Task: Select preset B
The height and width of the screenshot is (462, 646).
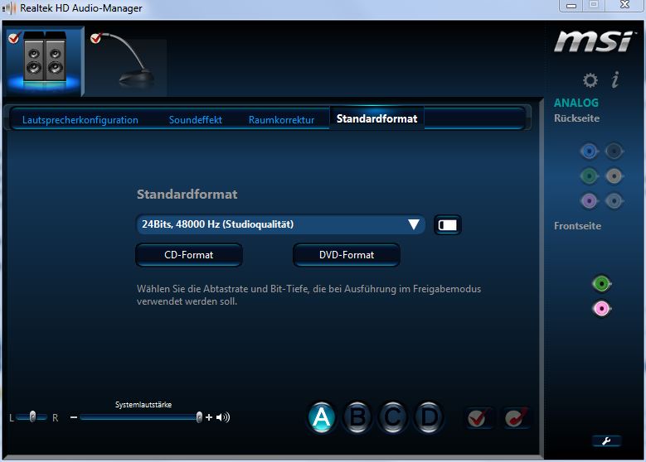Action: [357, 417]
